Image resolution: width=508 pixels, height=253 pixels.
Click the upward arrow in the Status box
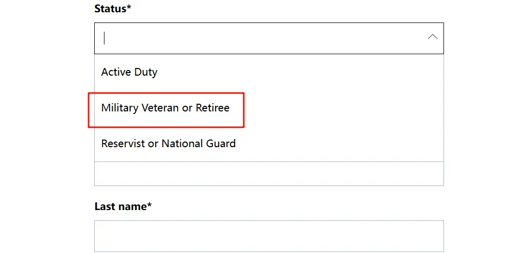click(x=432, y=37)
